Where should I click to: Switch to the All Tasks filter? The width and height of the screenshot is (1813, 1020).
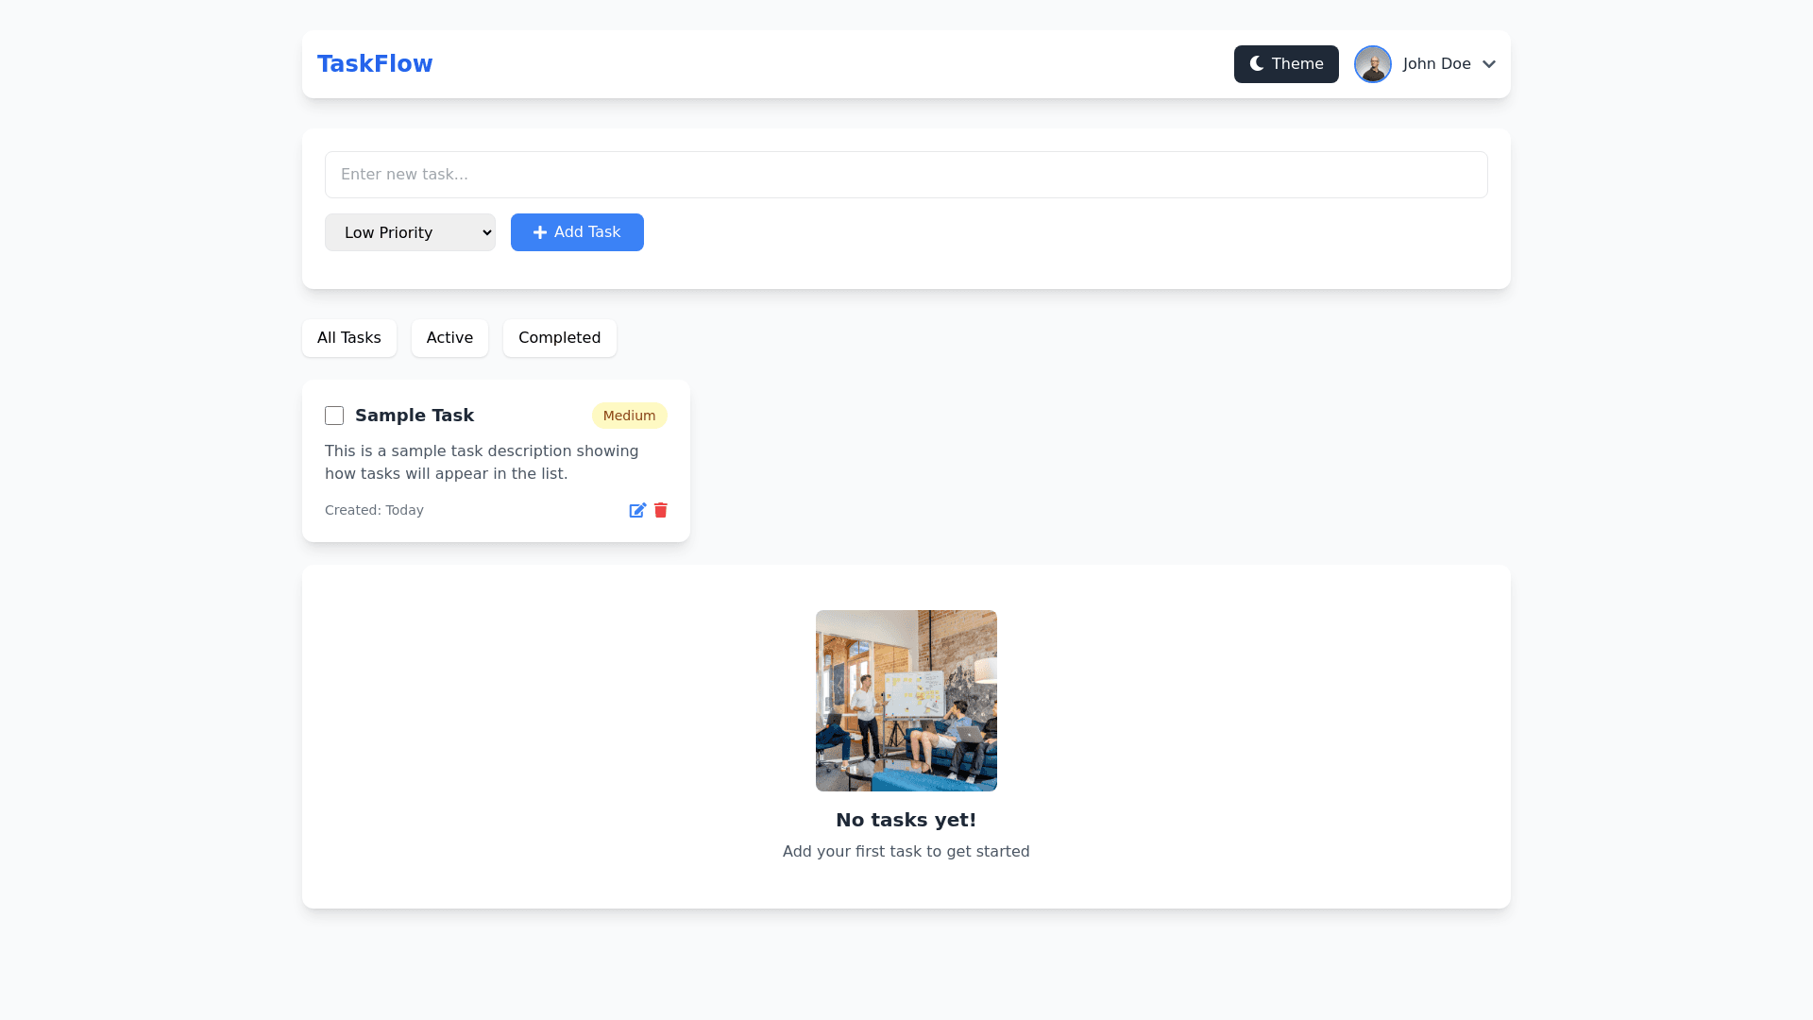click(x=349, y=338)
